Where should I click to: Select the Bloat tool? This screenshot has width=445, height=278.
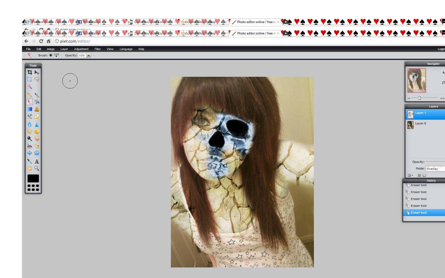(x=30, y=153)
